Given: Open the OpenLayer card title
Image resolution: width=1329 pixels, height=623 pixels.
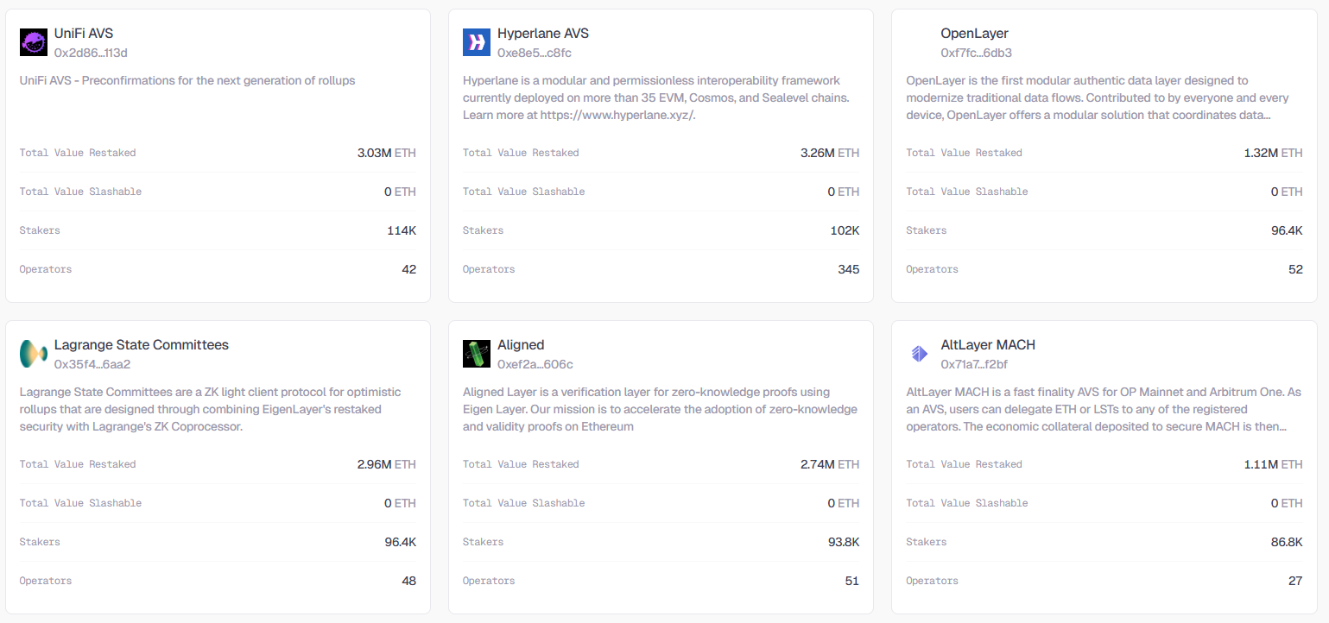Looking at the screenshot, I should point(975,34).
